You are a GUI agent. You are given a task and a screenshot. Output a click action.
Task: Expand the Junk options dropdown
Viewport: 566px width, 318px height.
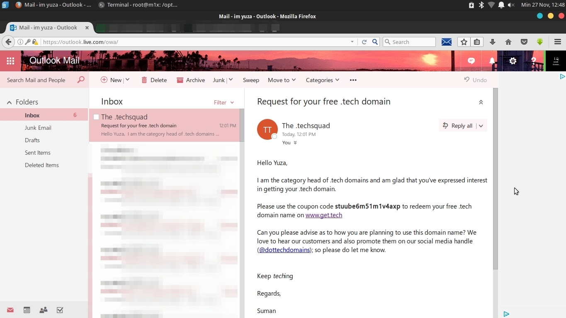pyautogui.click(x=231, y=80)
